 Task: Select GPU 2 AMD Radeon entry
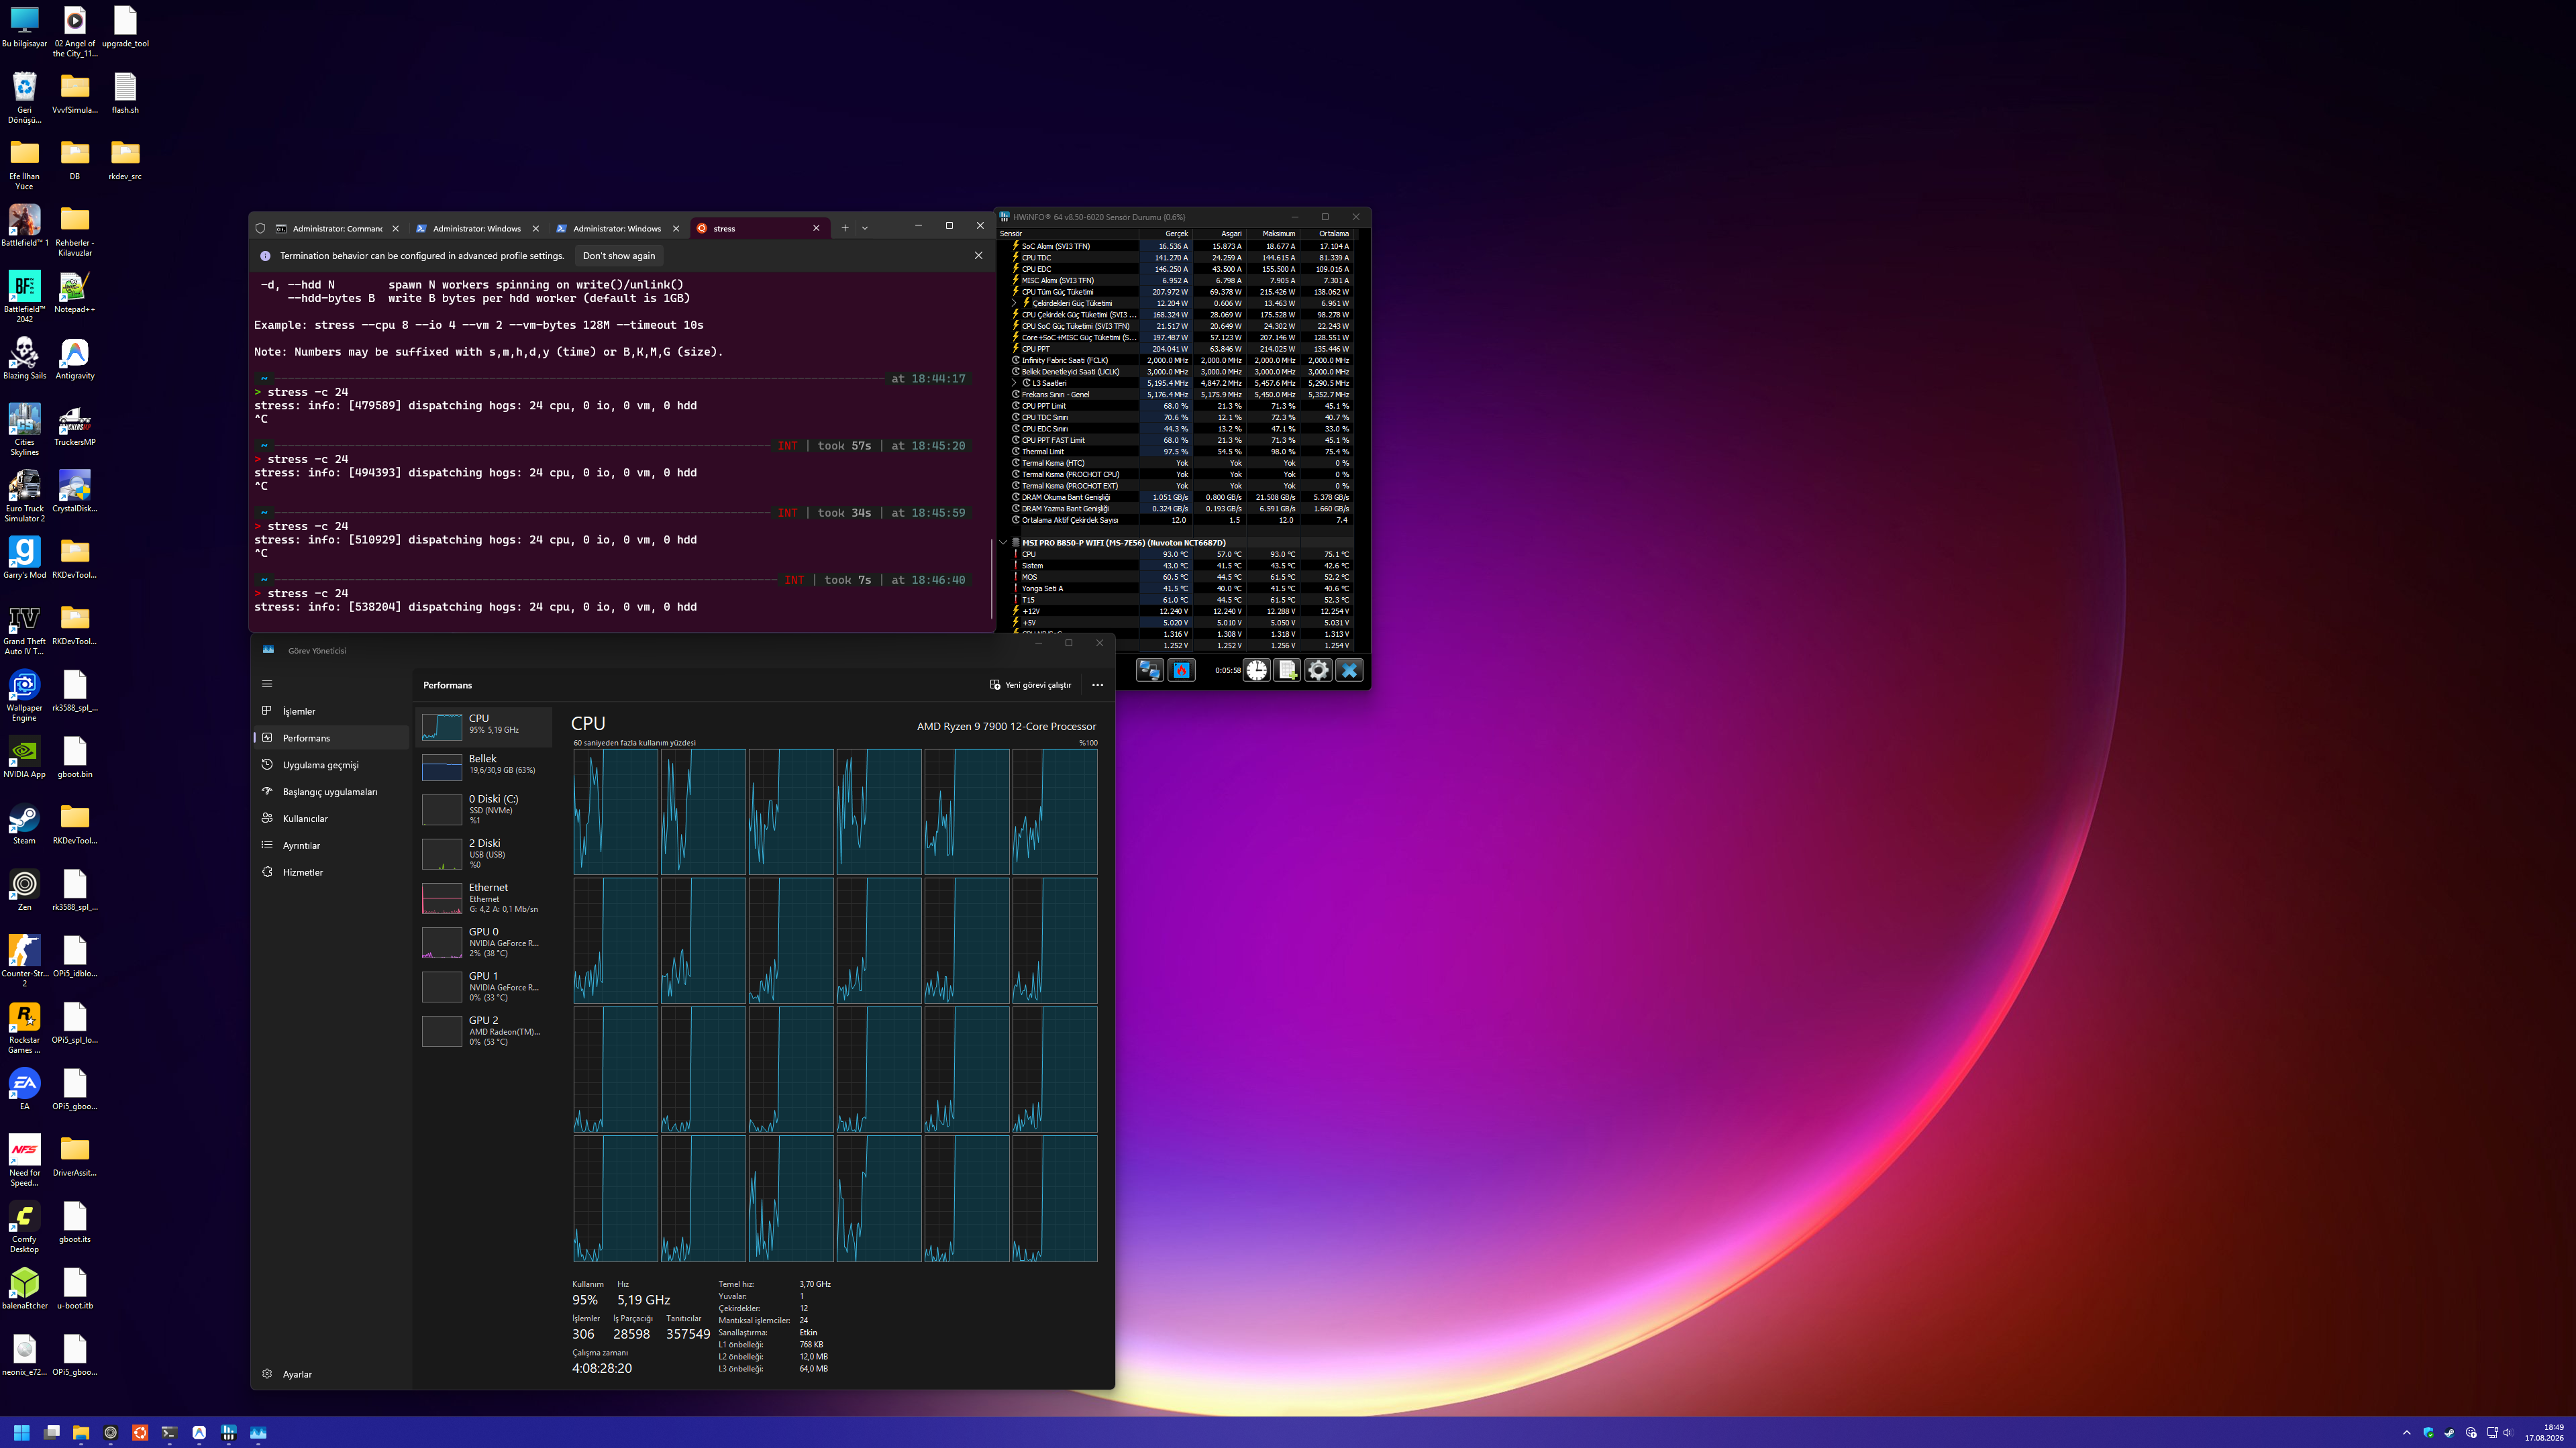tap(484, 1031)
